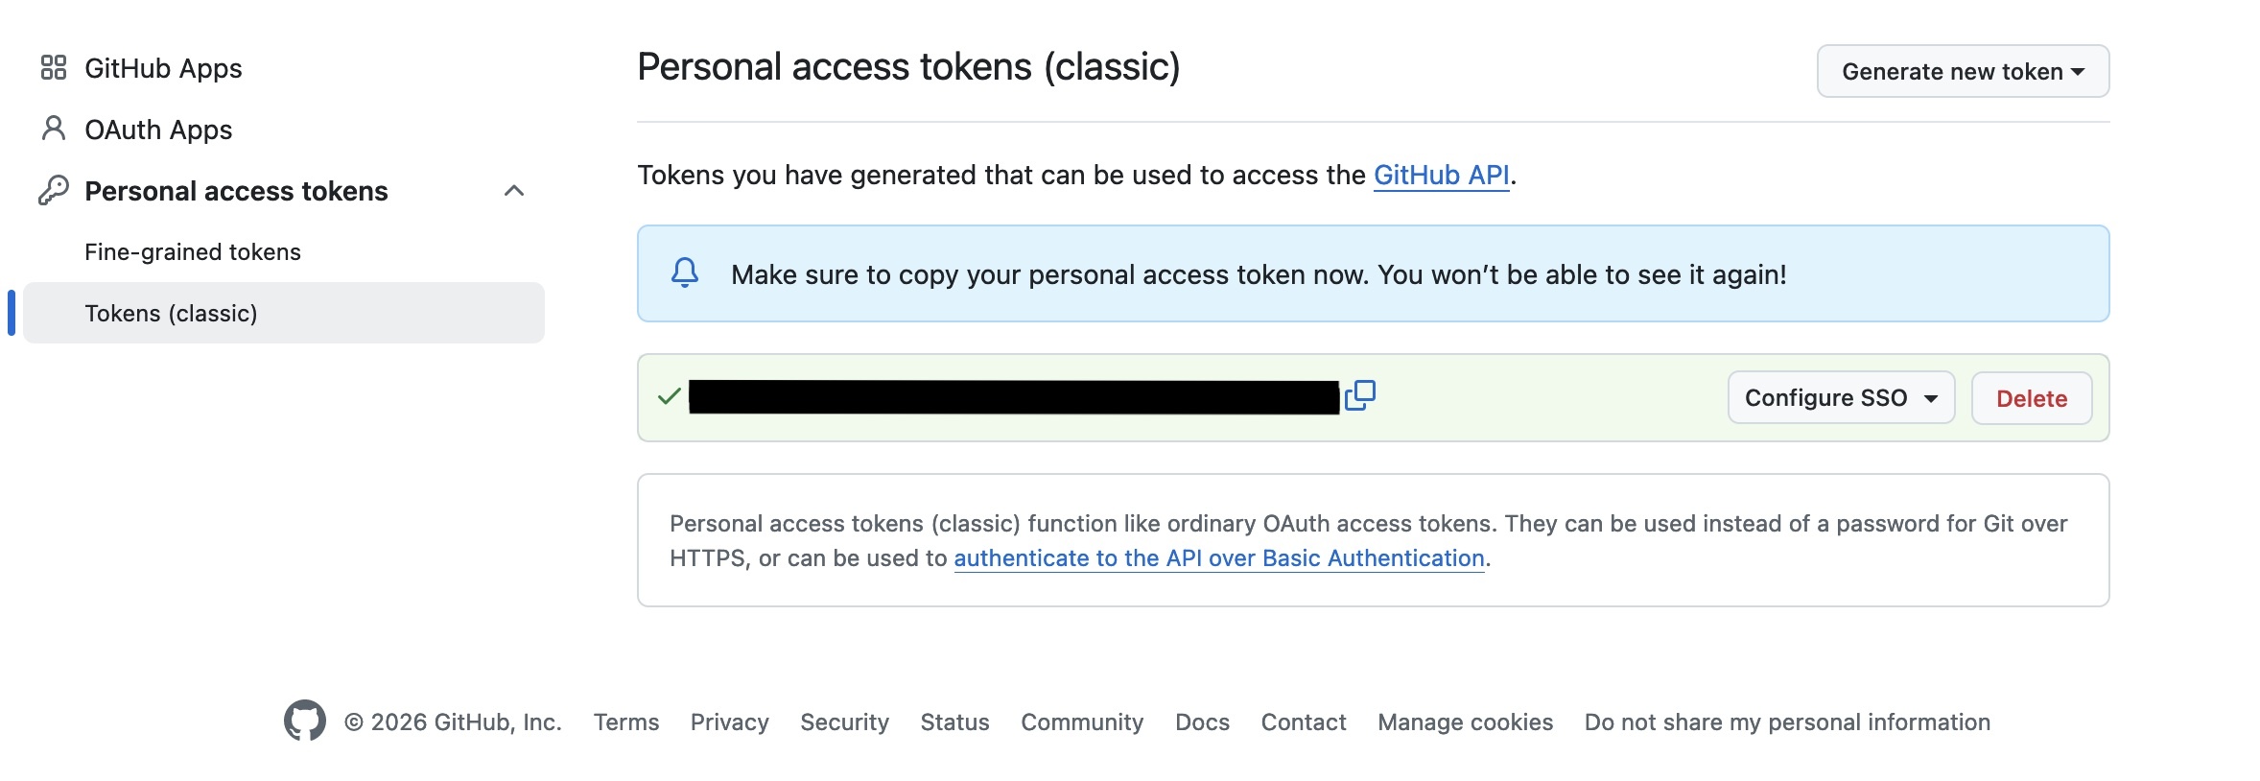This screenshot has width=2260, height=781.
Task: Visit the GitHub Status page
Action: 954,722
